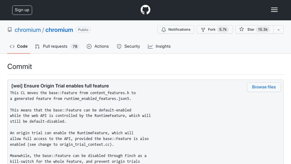Open the Actions tab

pyautogui.click(x=98, y=46)
